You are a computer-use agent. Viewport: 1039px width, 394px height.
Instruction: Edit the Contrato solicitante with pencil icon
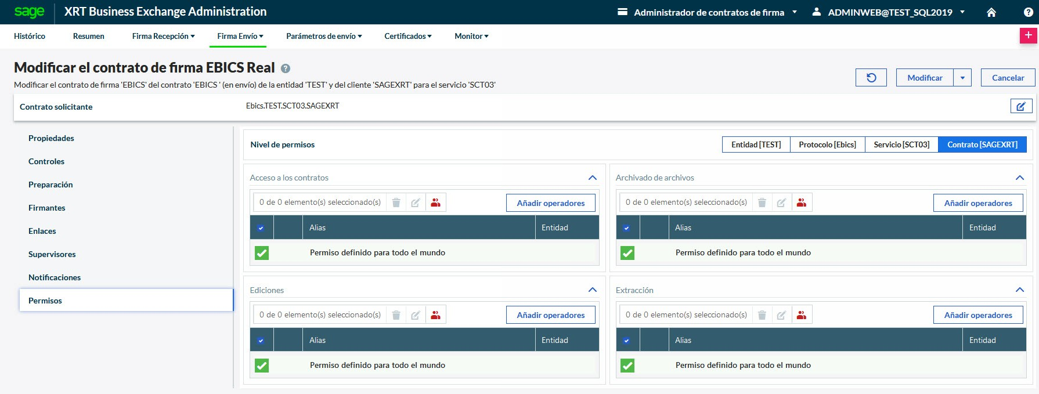click(1020, 106)
